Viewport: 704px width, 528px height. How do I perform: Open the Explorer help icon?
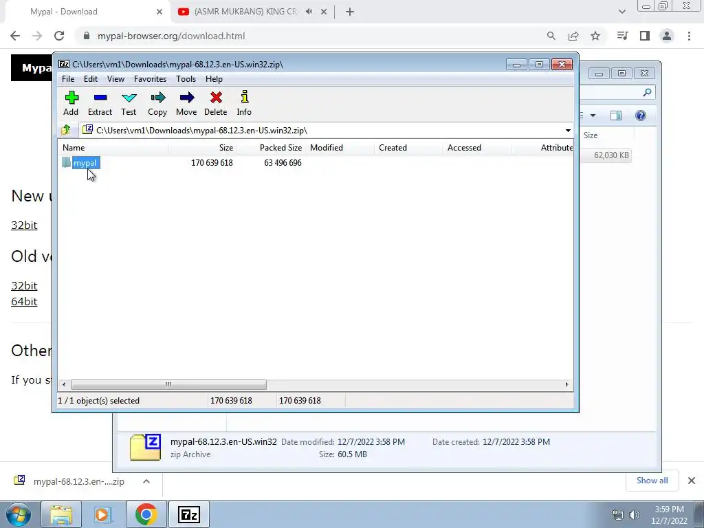[x=641, y=115]
